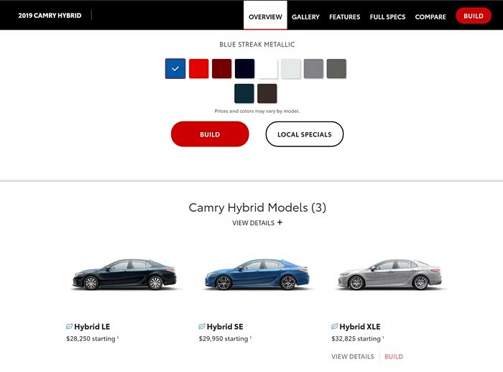Click the $29,950 starting price text

point(225,339)
